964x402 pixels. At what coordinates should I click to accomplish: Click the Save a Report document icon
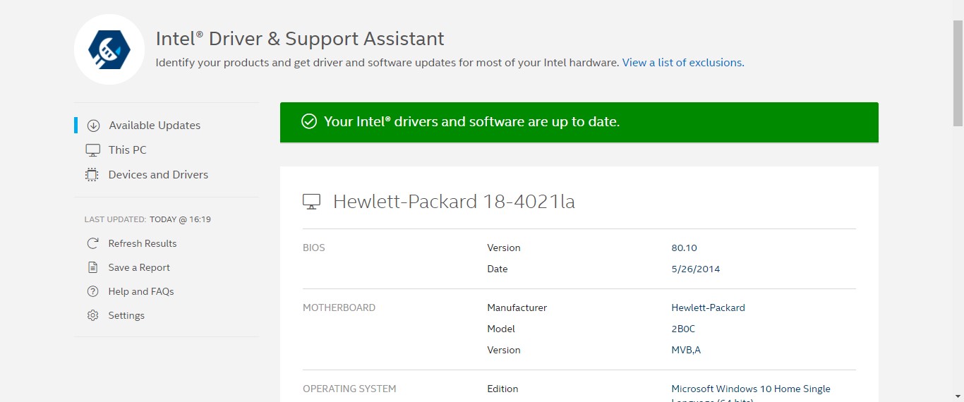(92, 268)
